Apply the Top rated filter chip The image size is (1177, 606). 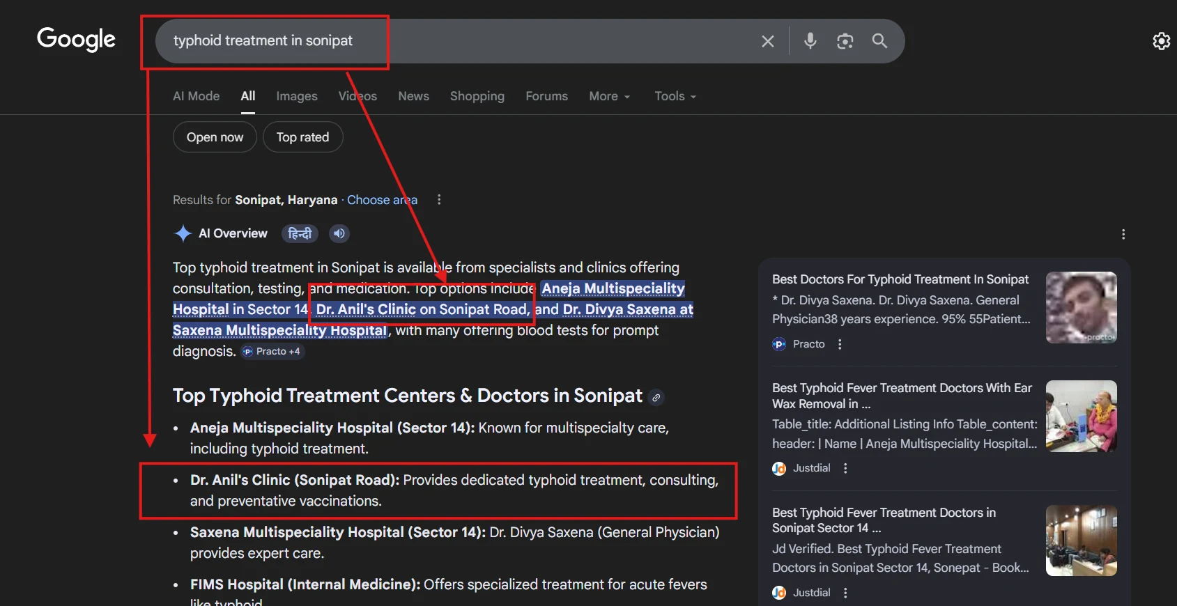pos(302,137)
